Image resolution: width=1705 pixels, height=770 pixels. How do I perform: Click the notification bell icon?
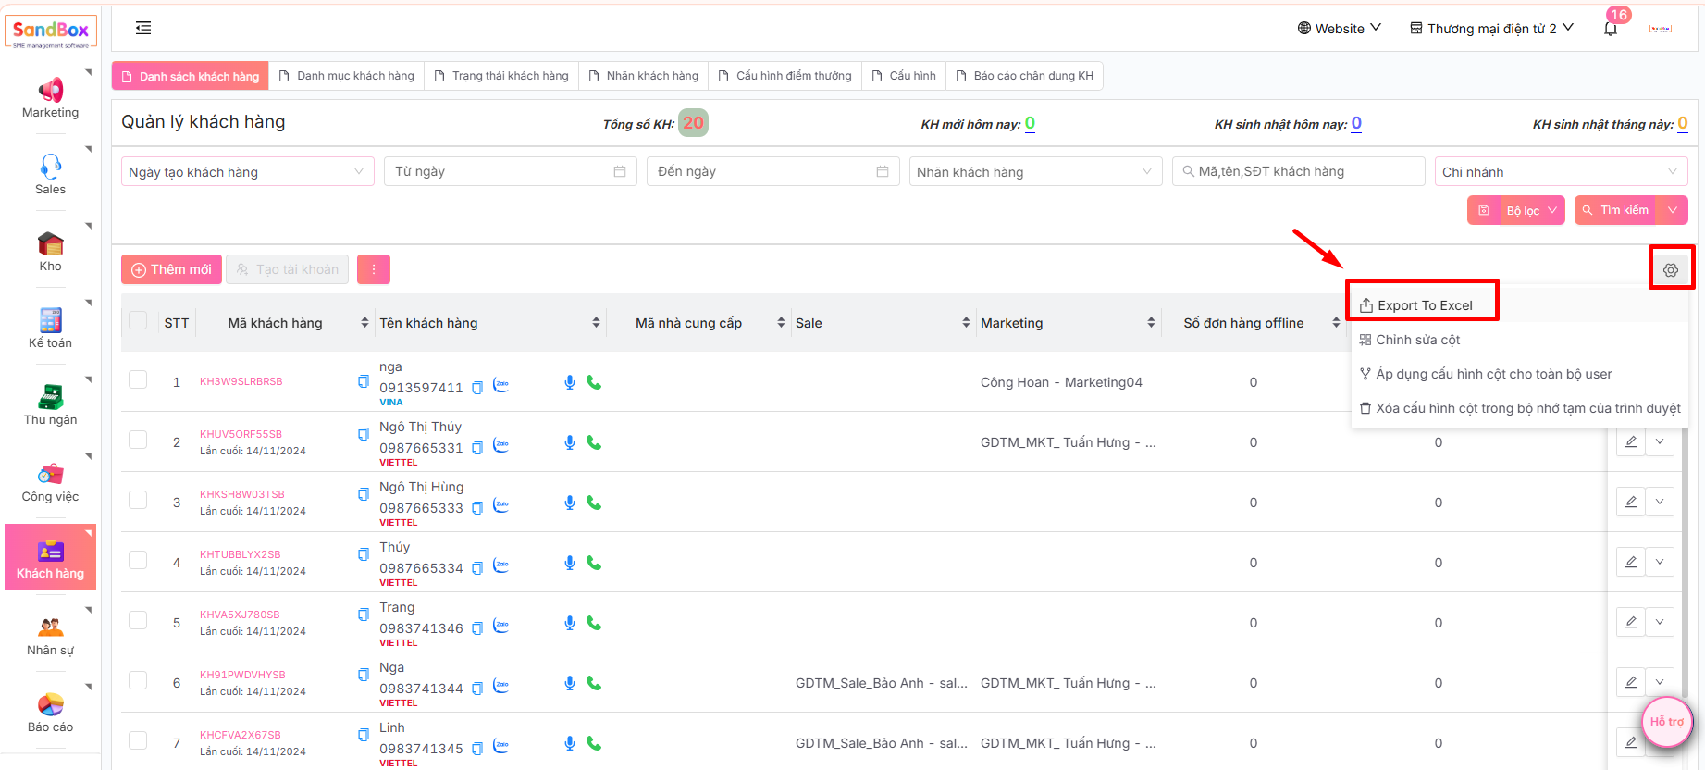[x=1611, y=29]
